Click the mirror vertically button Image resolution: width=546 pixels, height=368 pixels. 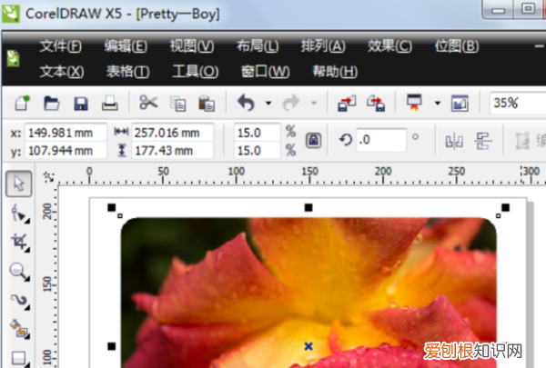(x=483, y=141)
